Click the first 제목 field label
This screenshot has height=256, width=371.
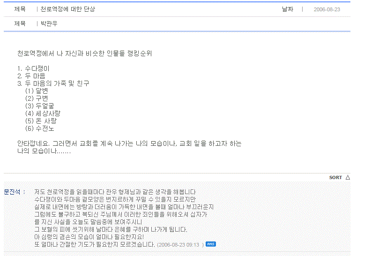[x=20, y=9]
